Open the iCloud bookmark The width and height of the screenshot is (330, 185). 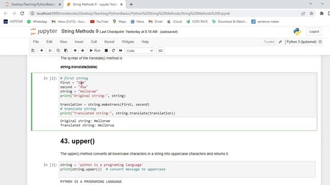point(174,22)
